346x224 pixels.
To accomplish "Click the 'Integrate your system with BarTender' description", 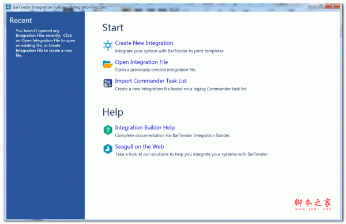I will 170,51.
